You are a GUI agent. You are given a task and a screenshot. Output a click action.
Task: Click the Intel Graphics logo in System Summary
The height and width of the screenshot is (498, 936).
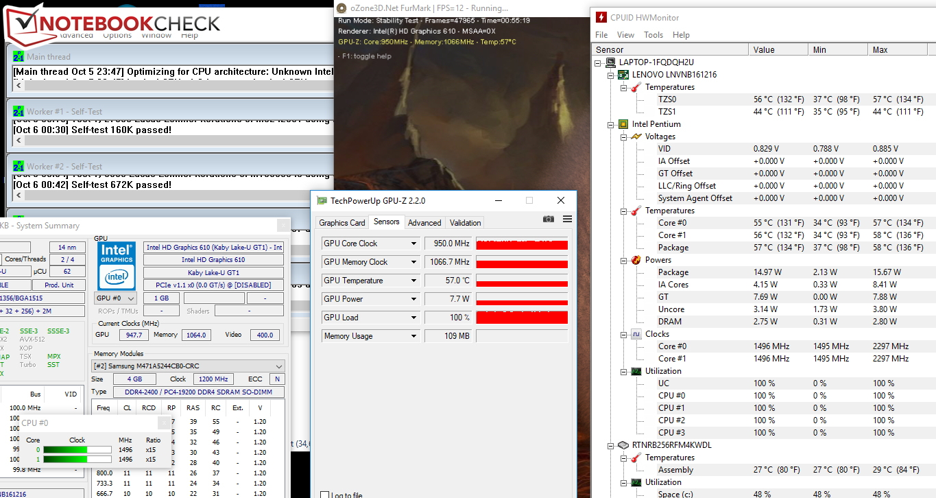116,265
